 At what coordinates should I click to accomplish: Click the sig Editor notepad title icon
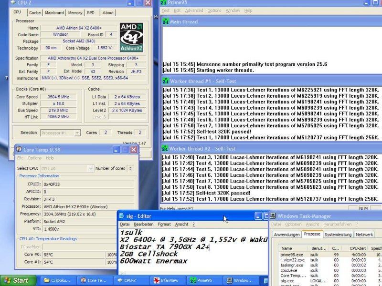click(x=122, y=216)
